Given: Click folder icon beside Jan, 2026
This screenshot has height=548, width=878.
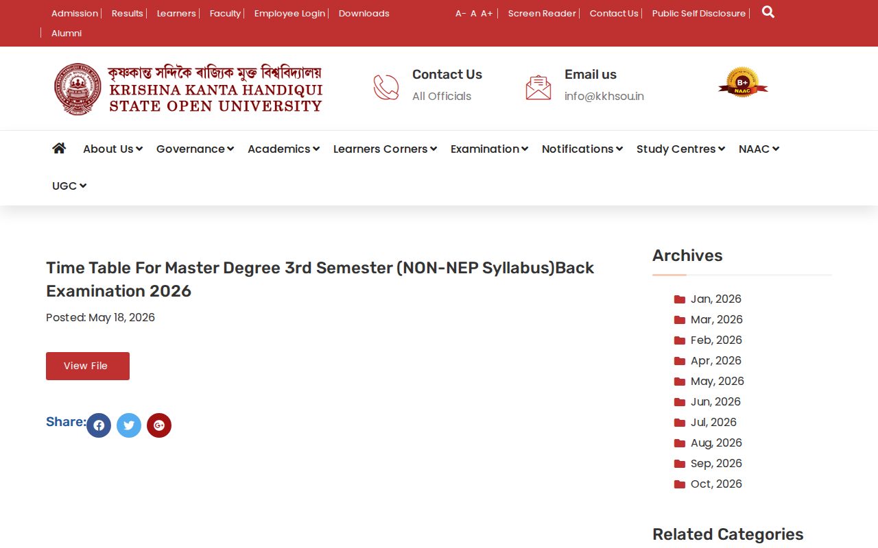Looking at the screenshot, I should [x=680, y=299].
